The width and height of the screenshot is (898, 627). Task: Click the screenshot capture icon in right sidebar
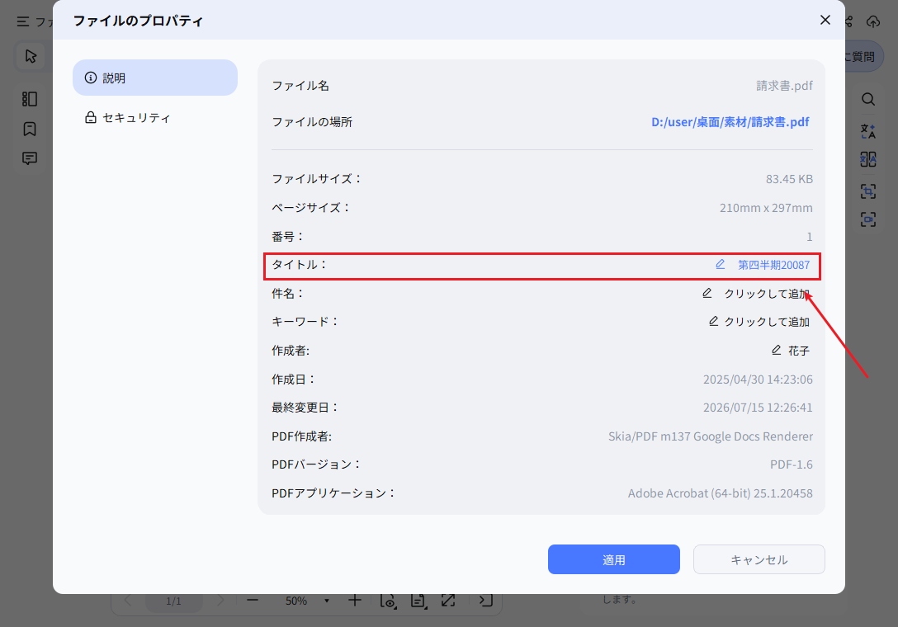[868, 219]
